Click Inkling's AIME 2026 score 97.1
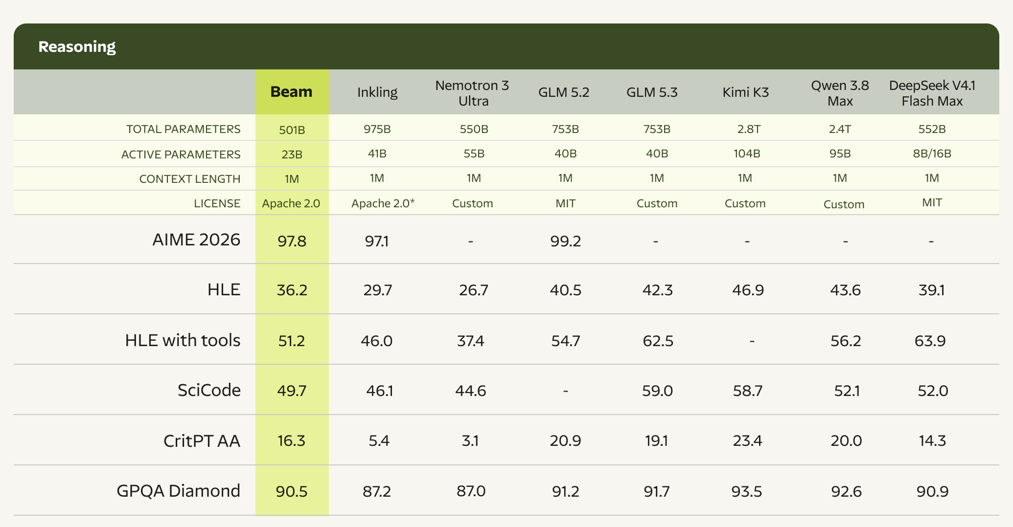This screenshot has height=527, width=1013. (377, 241)
